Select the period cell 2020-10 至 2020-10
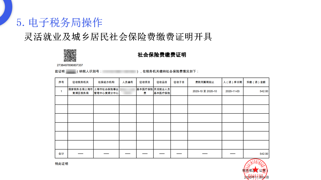 205,91
